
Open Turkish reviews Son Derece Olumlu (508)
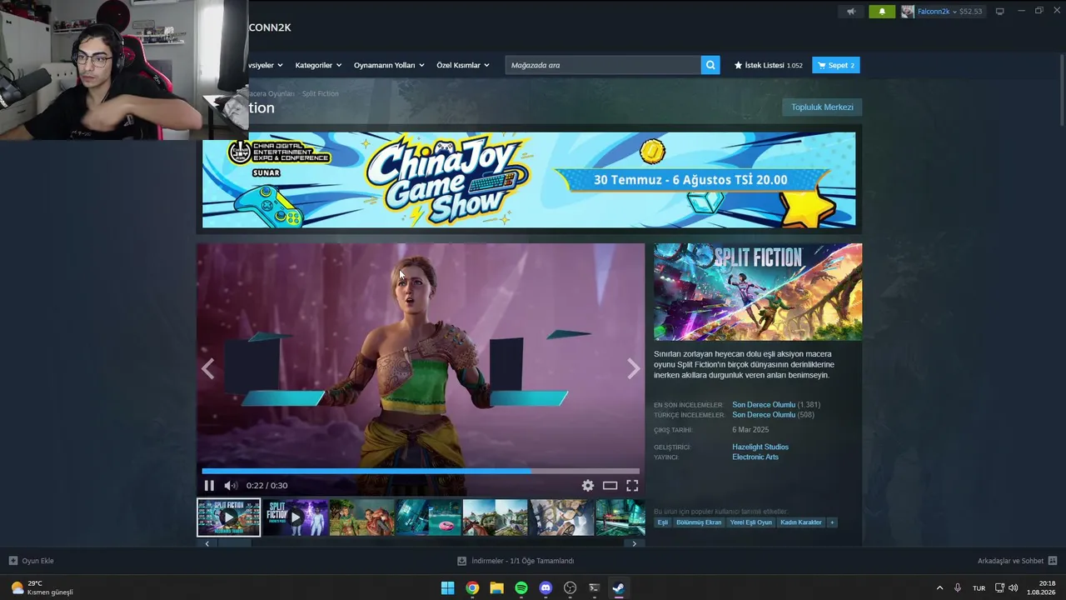(x=764, y=415)
